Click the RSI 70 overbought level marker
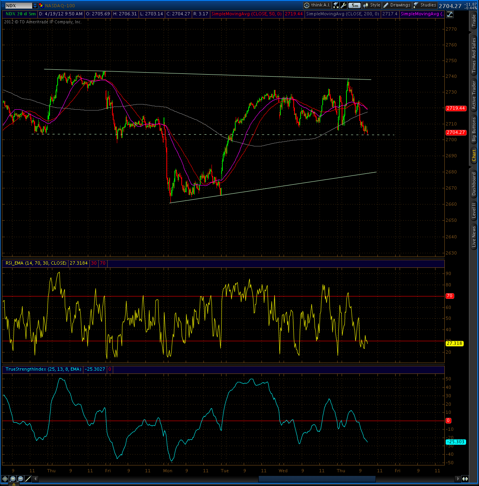The height and width of the screenshot is (486, 479). point(450,296)
